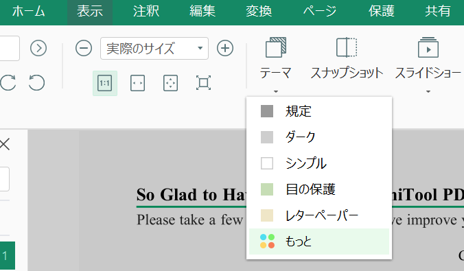Toggle the 1:1 actual size button
Image resolution: width=464 pixels, height=271 pixels.
point(105,83)
